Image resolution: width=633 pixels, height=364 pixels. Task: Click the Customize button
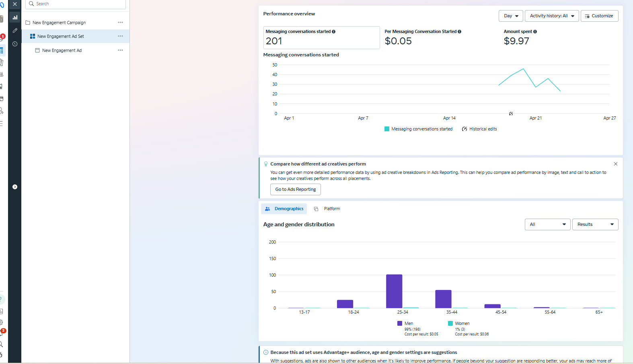599,16
